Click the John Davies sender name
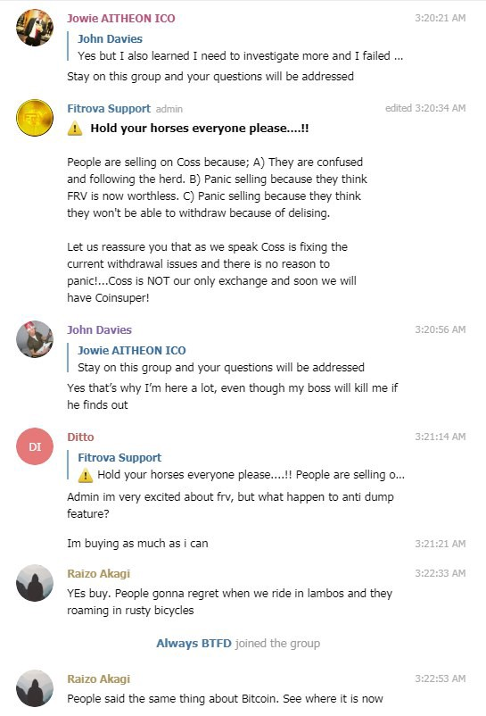The width and height of the screenshot is (486, 716). click(99, 329)
